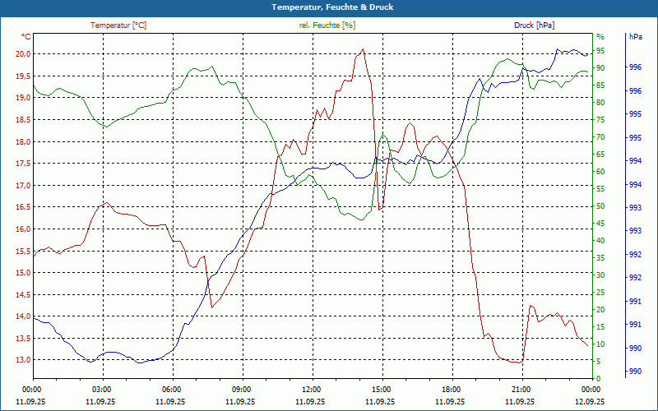This screenshot has height=411, width=658.
Task: Click the 18,0 temperature axis value
Action: point(24,141)
